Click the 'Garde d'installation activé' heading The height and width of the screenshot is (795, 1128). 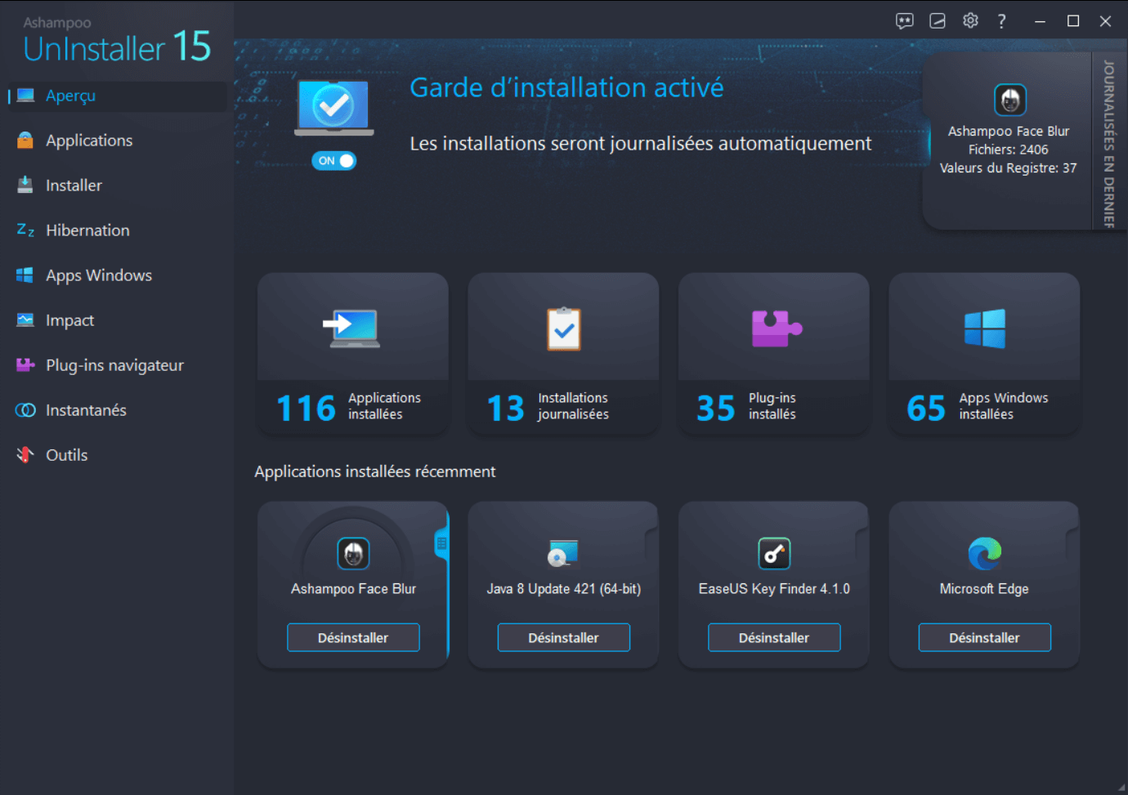pos(566,87)
